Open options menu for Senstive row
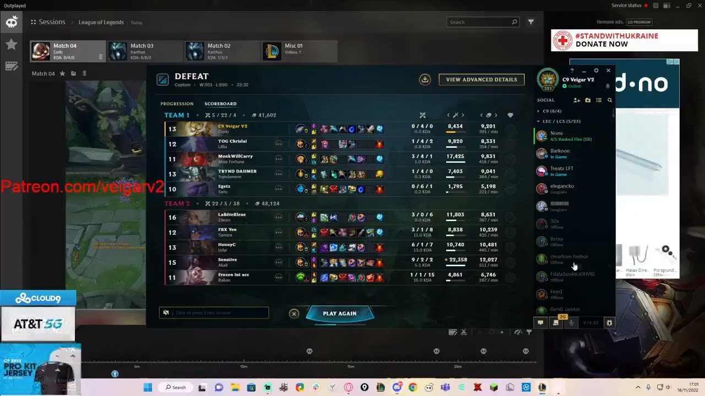 (279, 262)
